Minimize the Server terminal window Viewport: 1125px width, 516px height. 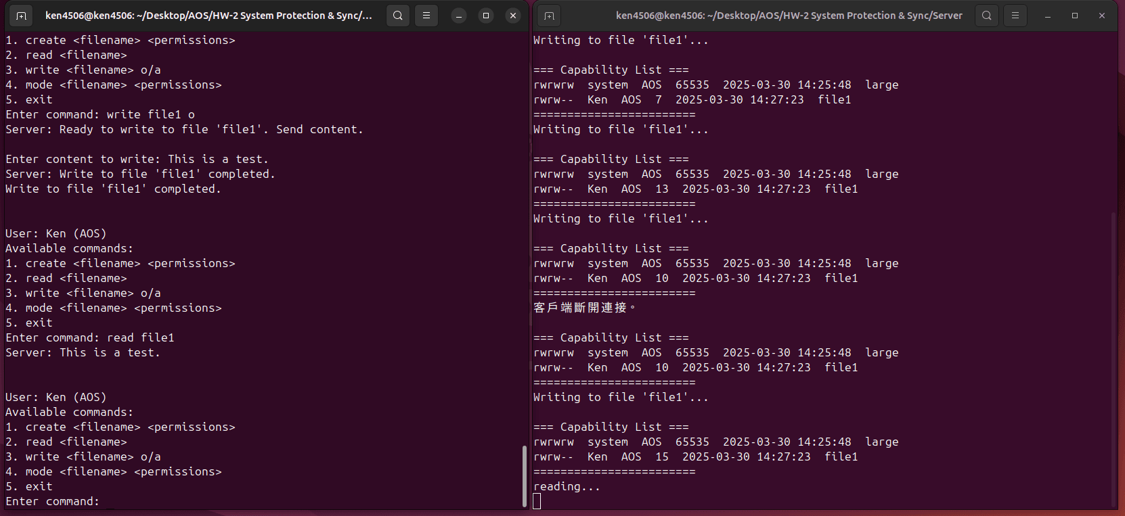[x=1048, y=16]
